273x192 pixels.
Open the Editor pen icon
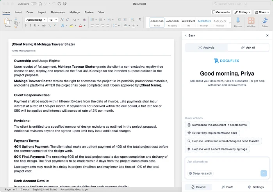tap(264, 21)
